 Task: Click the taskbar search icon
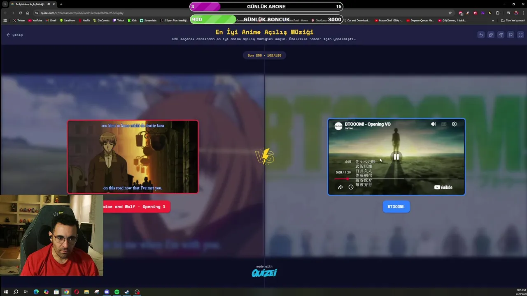click(16, 292)
